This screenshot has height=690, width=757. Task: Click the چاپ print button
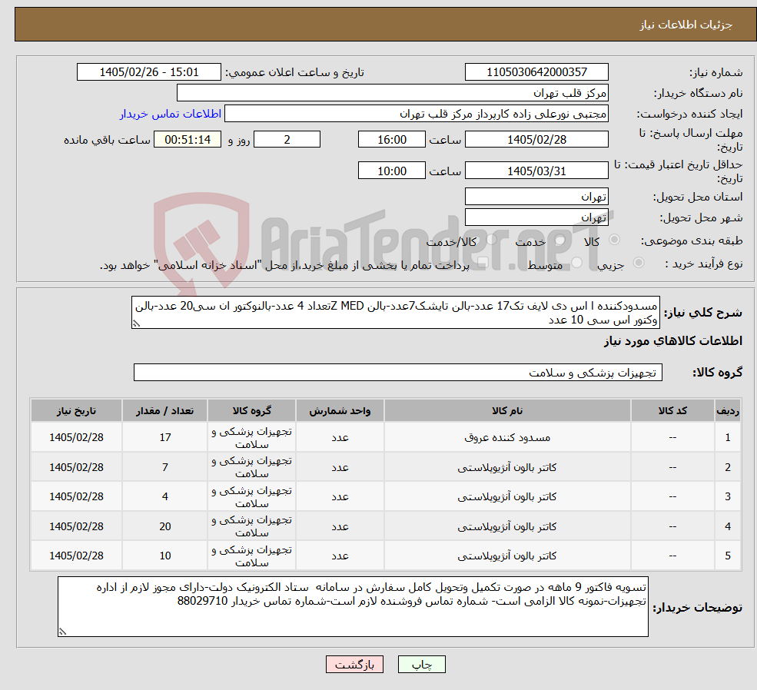(x=421, y=665)
